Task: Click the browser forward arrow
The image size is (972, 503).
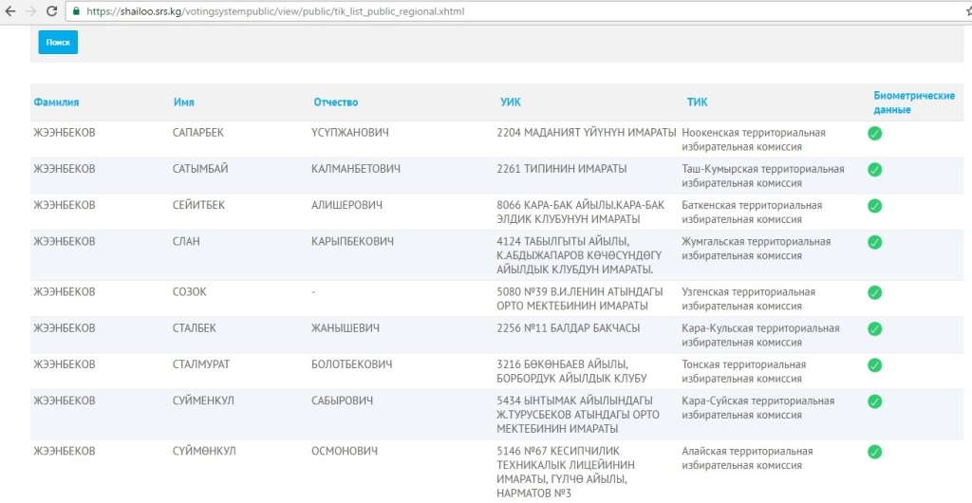Action: click(x=32, y=11)
